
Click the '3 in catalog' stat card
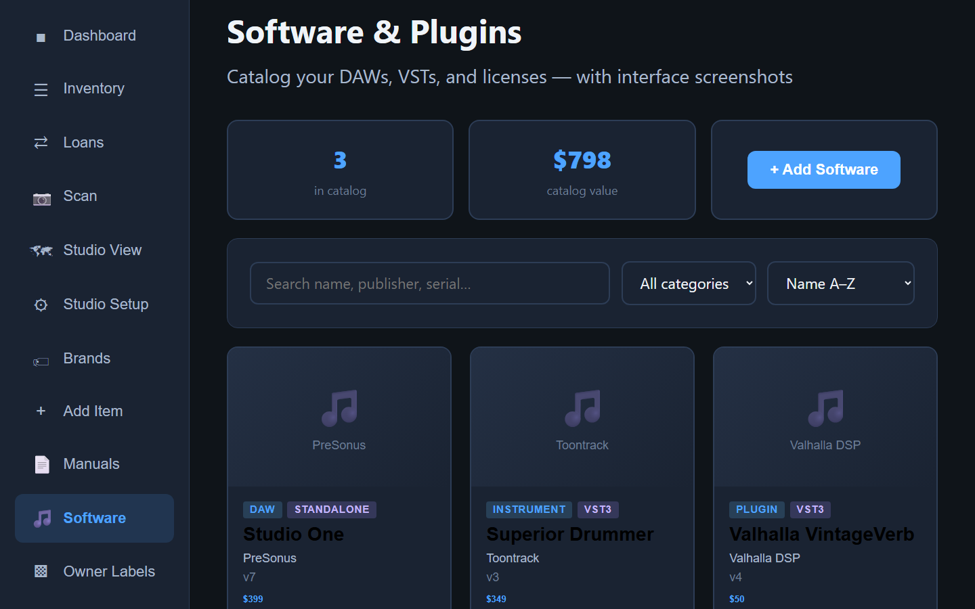tap(340, 170)
